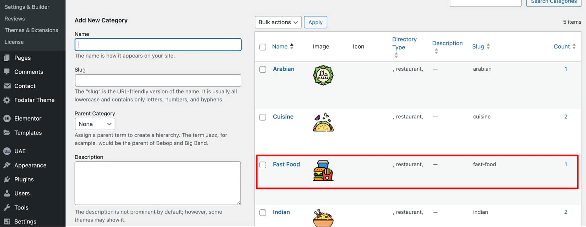
Task: Open the Parent Category dropdown
Action: [95, 124]
